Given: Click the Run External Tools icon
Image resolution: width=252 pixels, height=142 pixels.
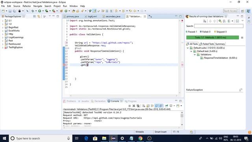Looking at the screenshot, I should pos(54,11).
